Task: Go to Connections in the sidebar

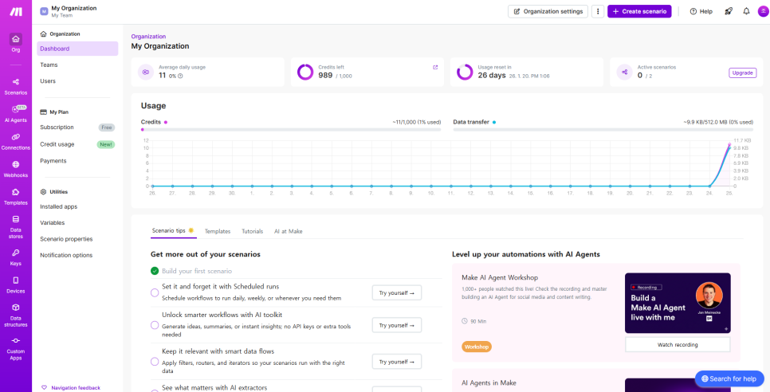Action: tap(16, 141)
